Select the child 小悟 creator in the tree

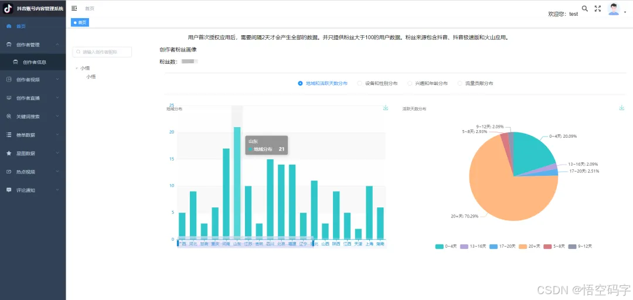point(91,76)
